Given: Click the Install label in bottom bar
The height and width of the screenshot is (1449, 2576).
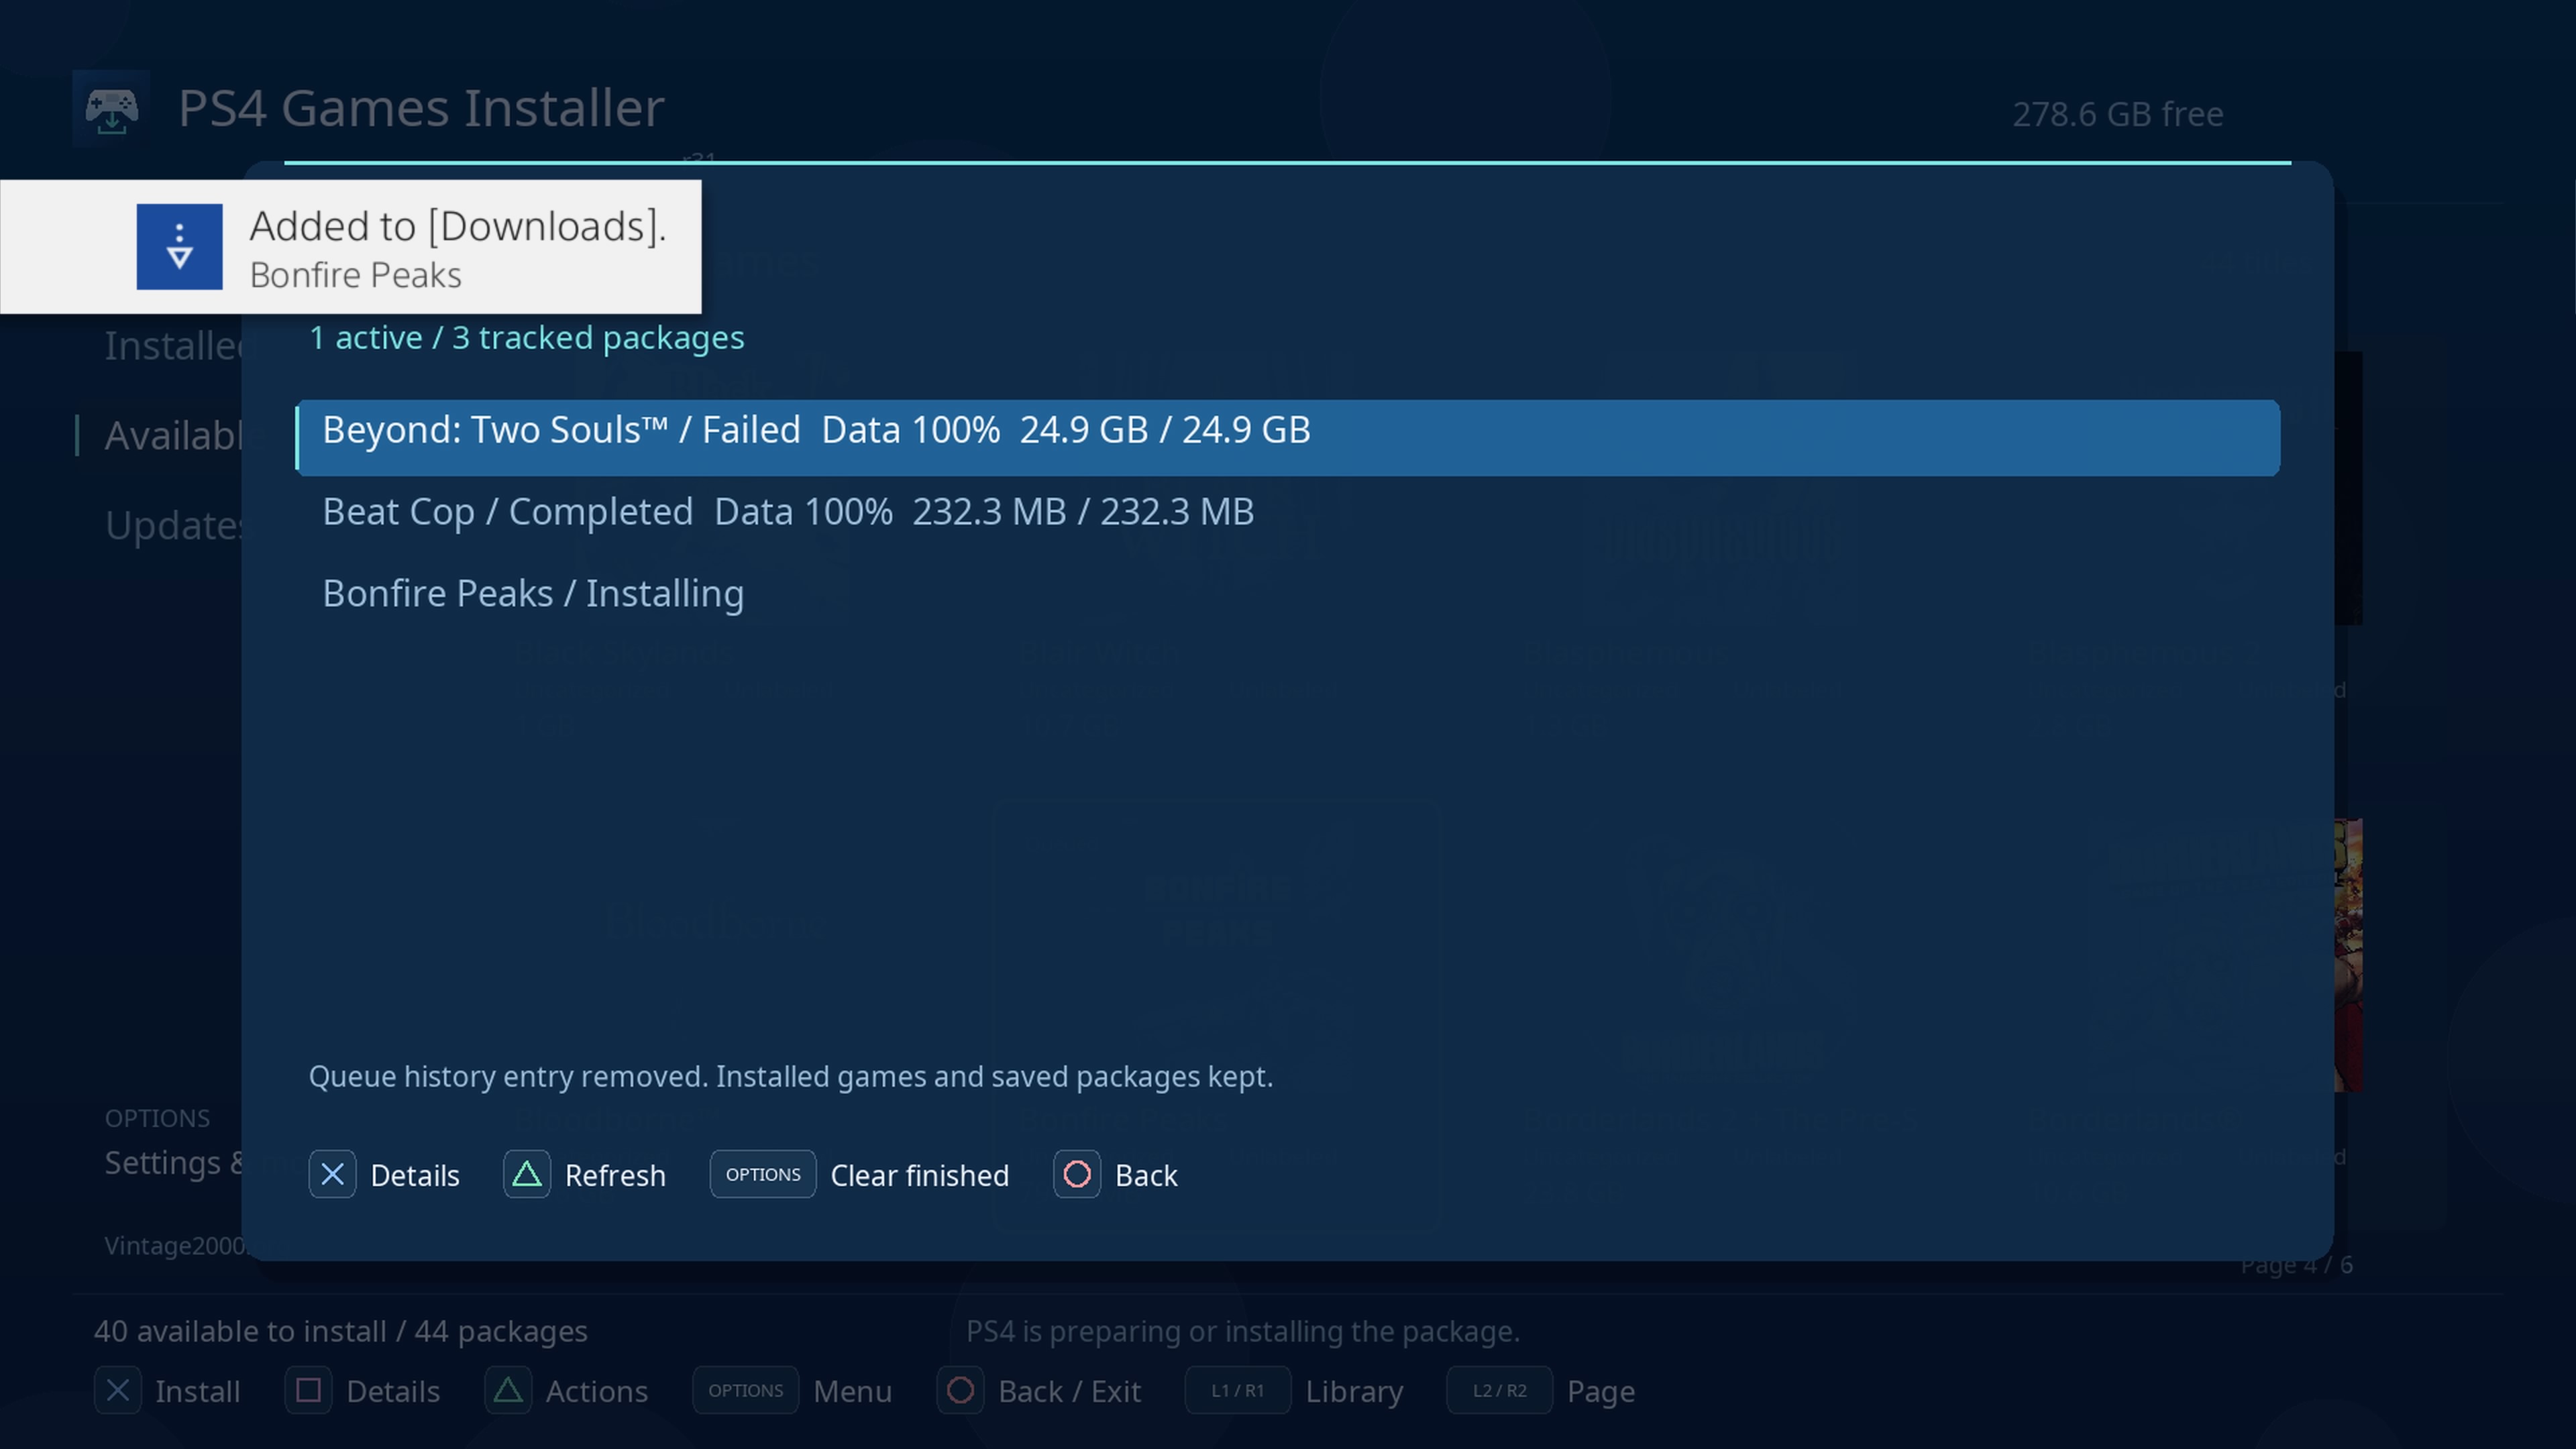Looking at the screenshot, I should point(198,1392).
